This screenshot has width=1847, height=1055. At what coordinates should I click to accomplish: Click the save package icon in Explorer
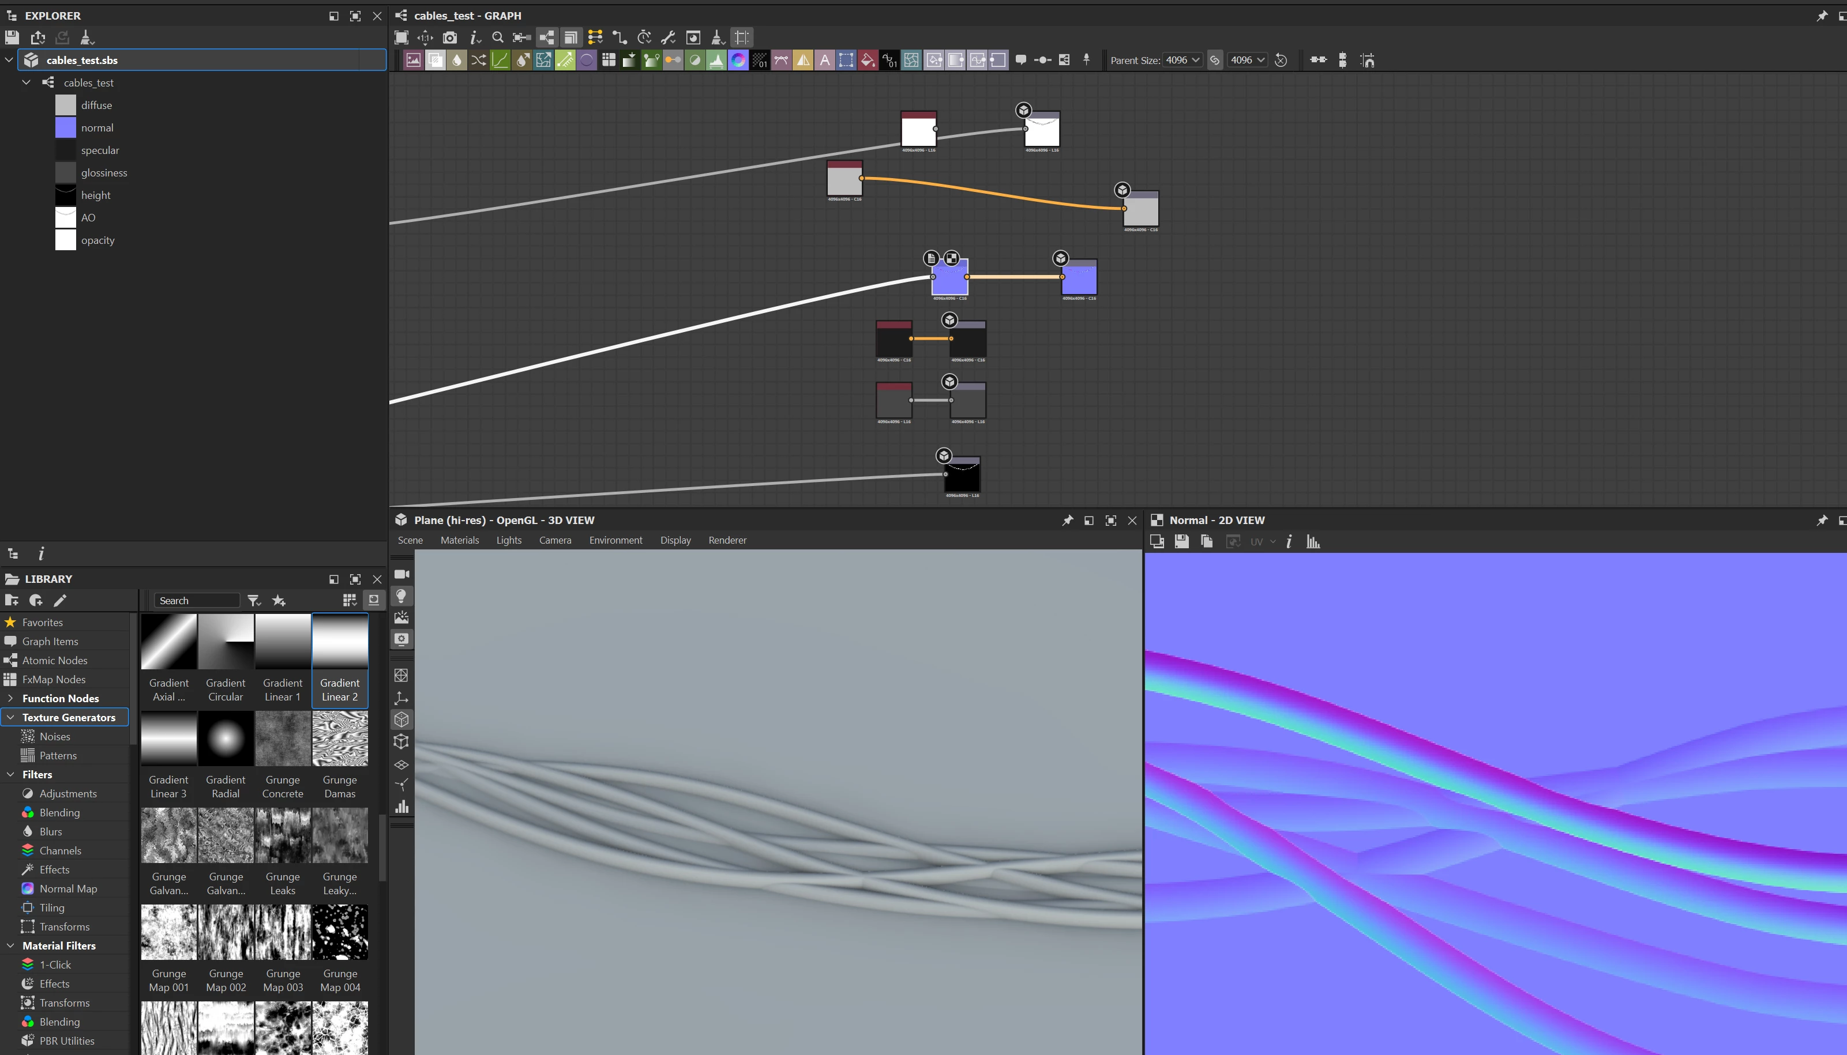tap(12, 37)
